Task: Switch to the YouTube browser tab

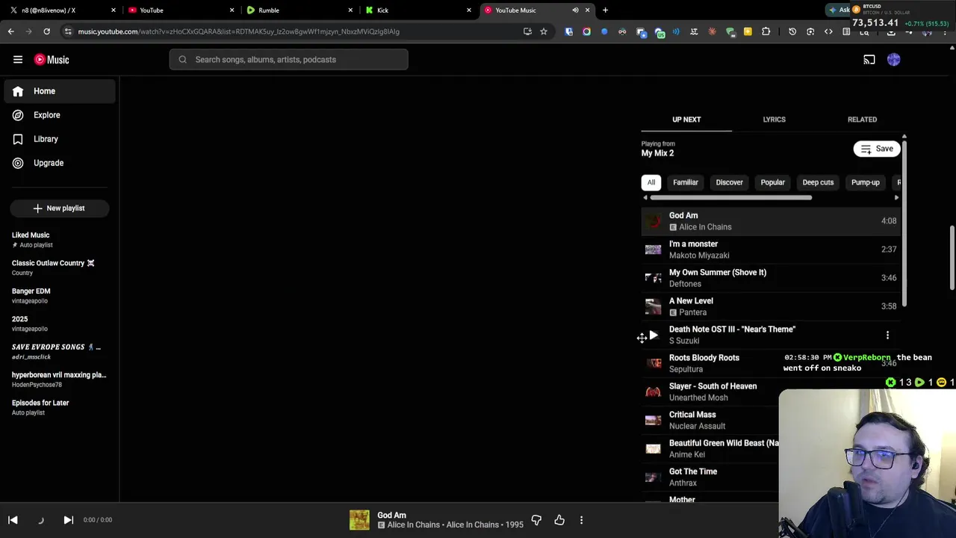Action: pyautogui.click(x=179, y=10)
